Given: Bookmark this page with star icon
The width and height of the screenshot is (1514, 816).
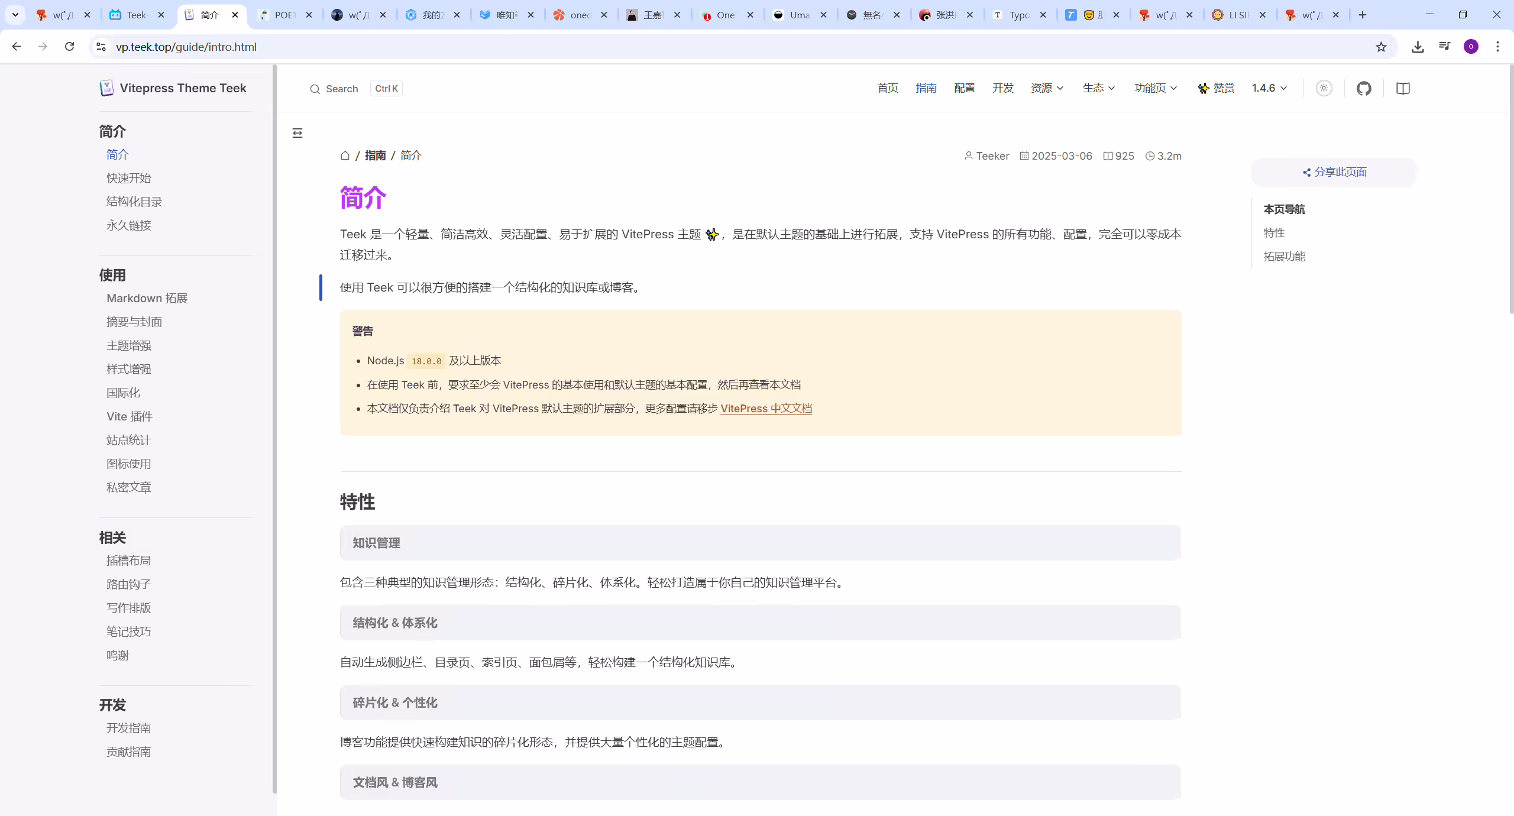Looking at the screenshot, I should point(1381,47).
